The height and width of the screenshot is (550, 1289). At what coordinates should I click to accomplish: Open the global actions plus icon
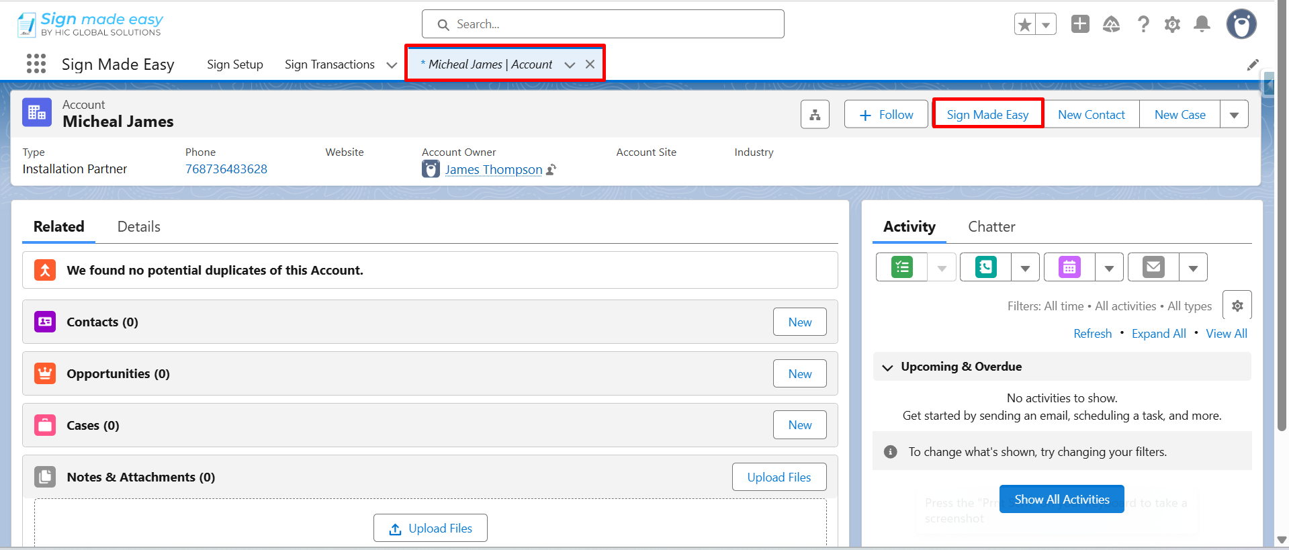tap(1080, 24)
